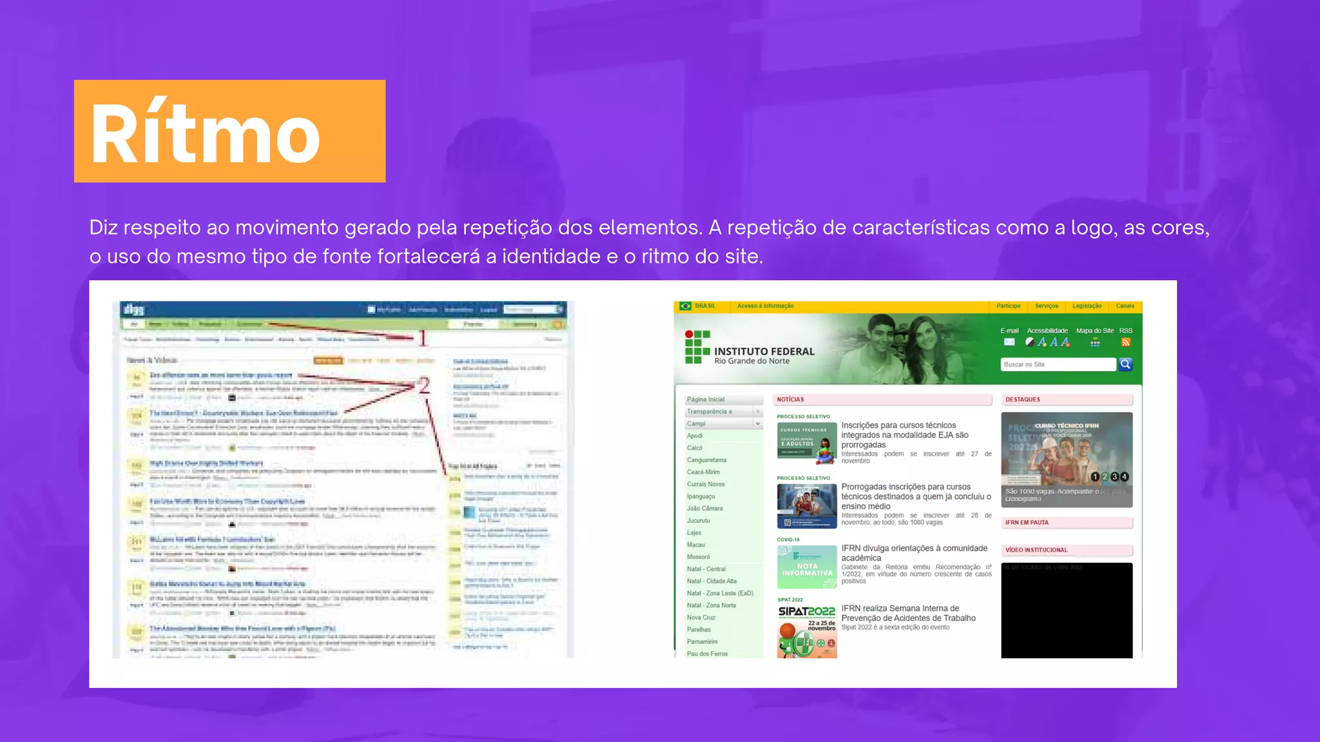Screen dimensions: 1320x742
Task: Click the black institutional video player
Action: click(x=1067, y=611)
